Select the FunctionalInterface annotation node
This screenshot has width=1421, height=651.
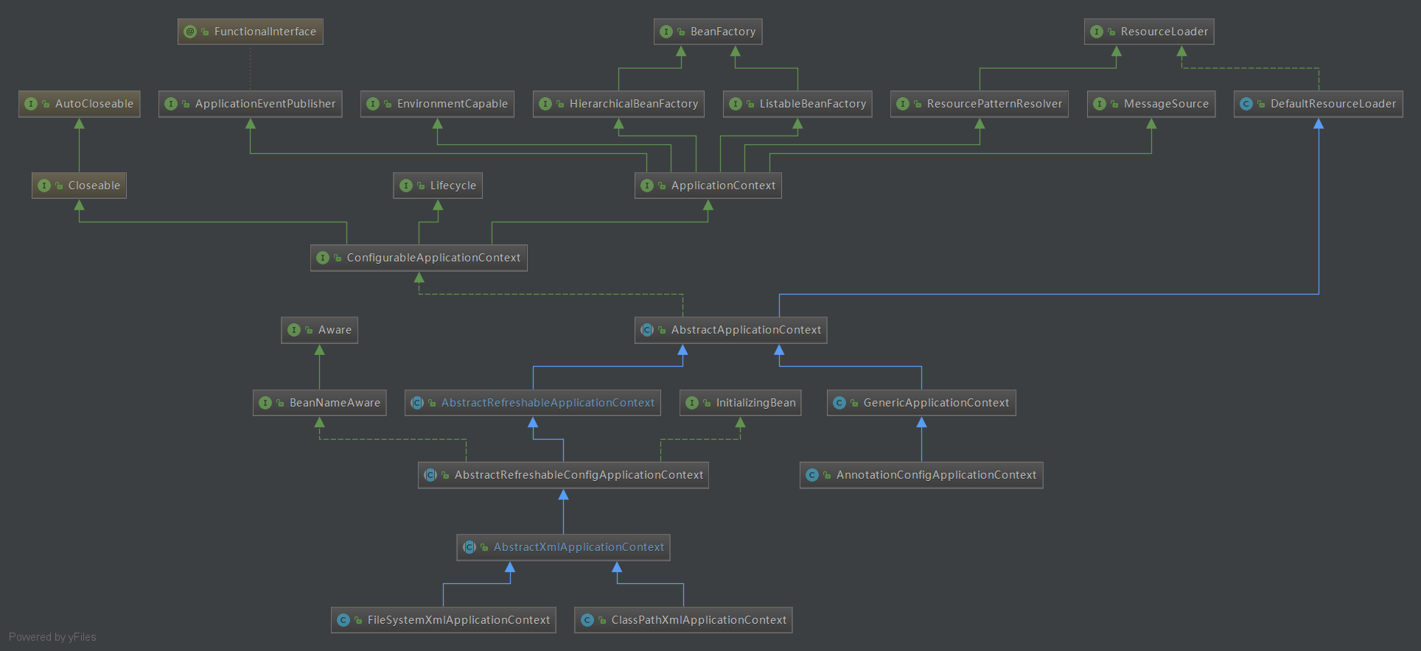click(250, 32)
